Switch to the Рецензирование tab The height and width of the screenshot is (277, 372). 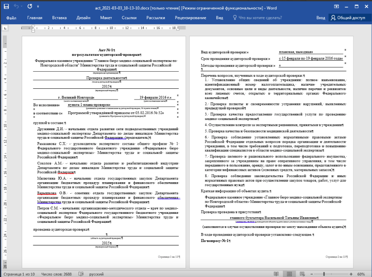191,17
